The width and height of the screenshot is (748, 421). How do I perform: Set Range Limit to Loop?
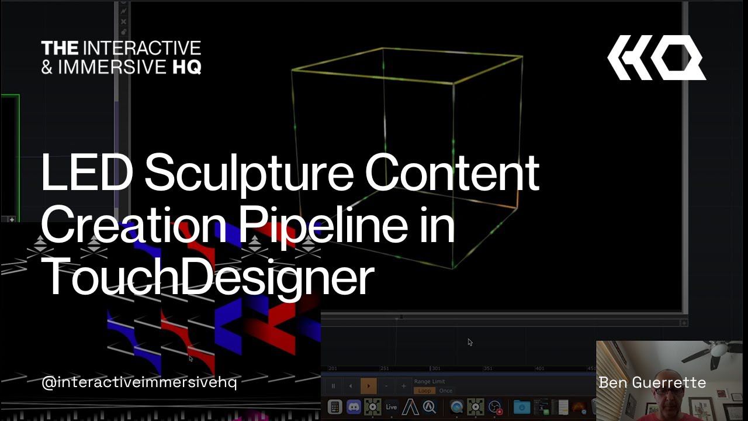tap(424, 391)
